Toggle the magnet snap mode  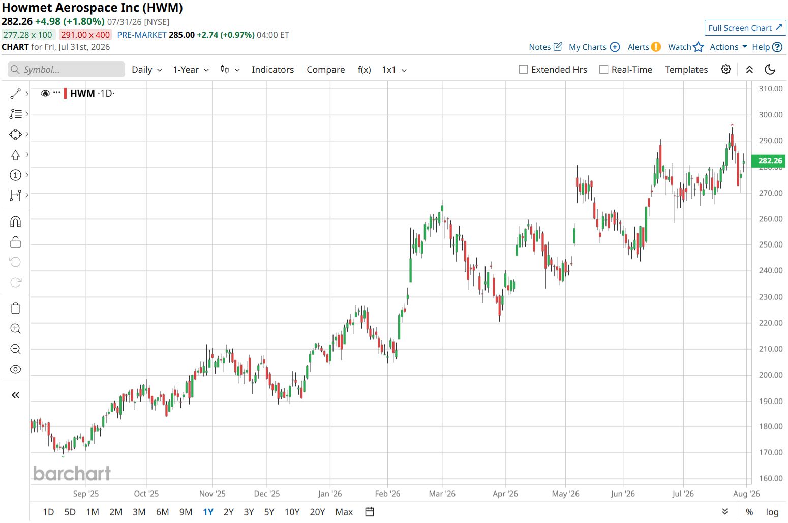point(15,222)
